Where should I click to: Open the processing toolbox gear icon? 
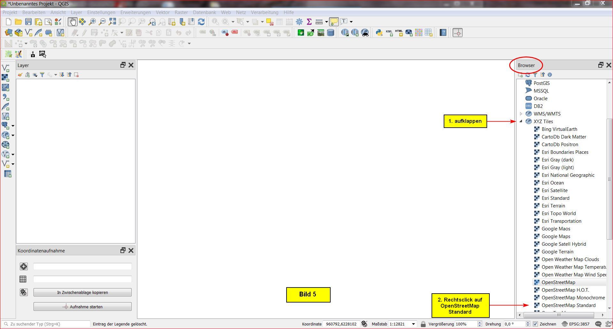(299, 22)
